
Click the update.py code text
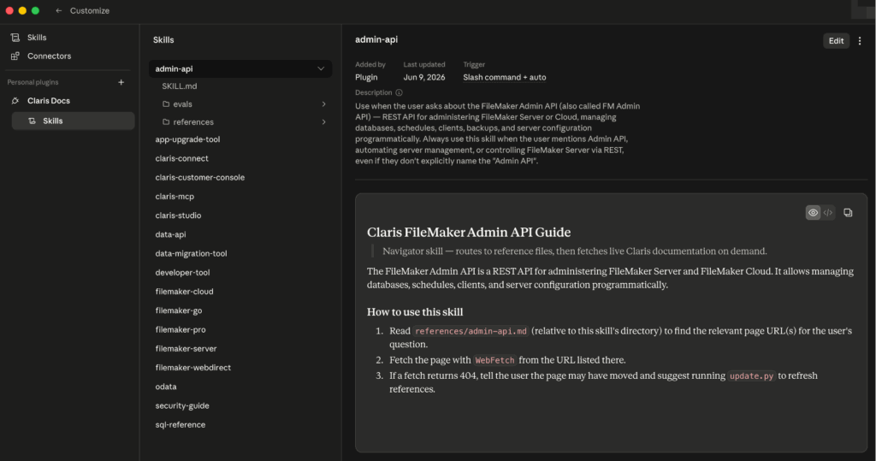[751, 376]
